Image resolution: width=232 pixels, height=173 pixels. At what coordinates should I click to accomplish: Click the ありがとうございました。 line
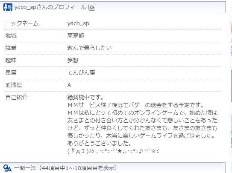pyautogui.click(x=99, y=143)
